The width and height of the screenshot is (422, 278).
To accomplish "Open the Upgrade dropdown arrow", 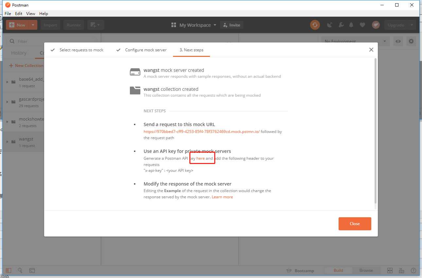I will pos(412,25).
